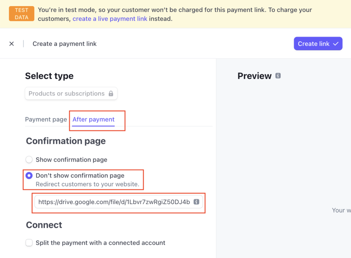Click the info icon next to Preview
The image size is (351, 258).
pyautogui.click(x=278, y=76)
